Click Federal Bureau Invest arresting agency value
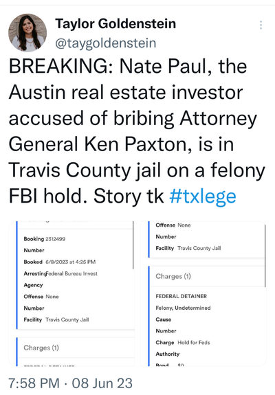 (x=71, y=273)
